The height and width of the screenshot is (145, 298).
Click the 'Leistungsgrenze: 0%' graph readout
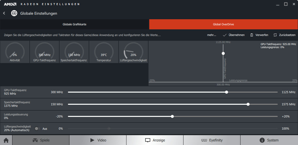(x=272, y=47)
